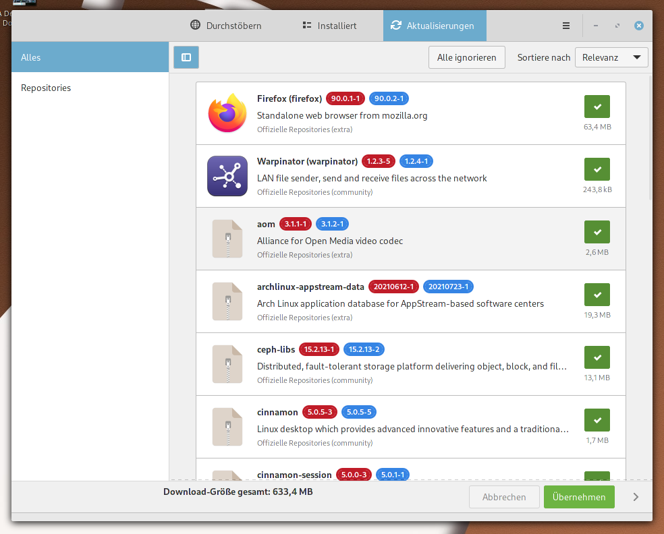Click the Alliance for Open Media video codec description
Screen dimensions: 664x534
[330, 241]
